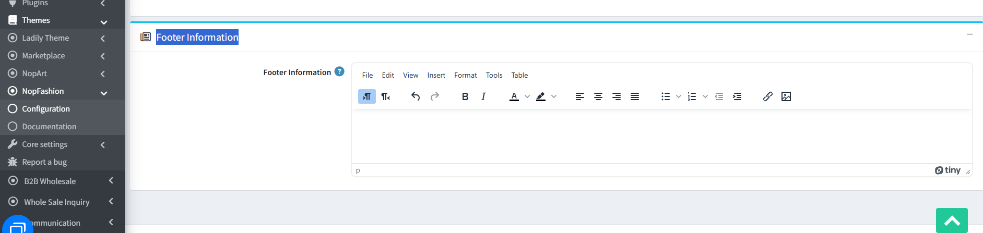Expand the bullet list style dropdown
This screenshot has width=983, height=233.
(679, 96)
